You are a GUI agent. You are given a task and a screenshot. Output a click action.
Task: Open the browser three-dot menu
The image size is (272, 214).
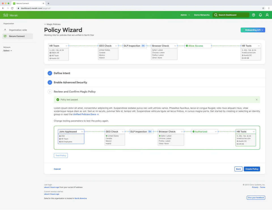tap(269, 8)
